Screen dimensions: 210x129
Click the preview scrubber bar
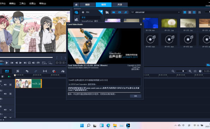pos(26,57)
